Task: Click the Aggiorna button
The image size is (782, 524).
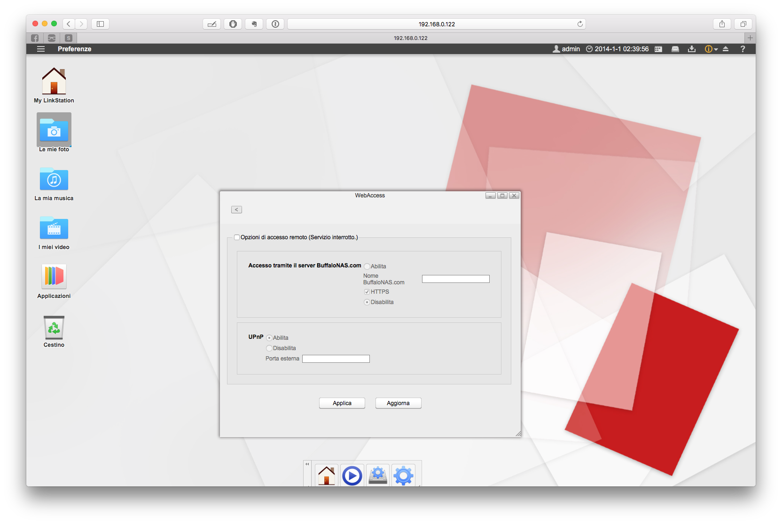Action: [398, 403]
